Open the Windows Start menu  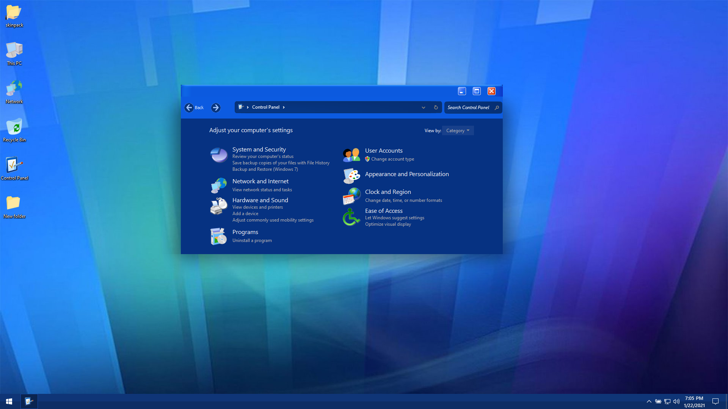coord(9,401)
